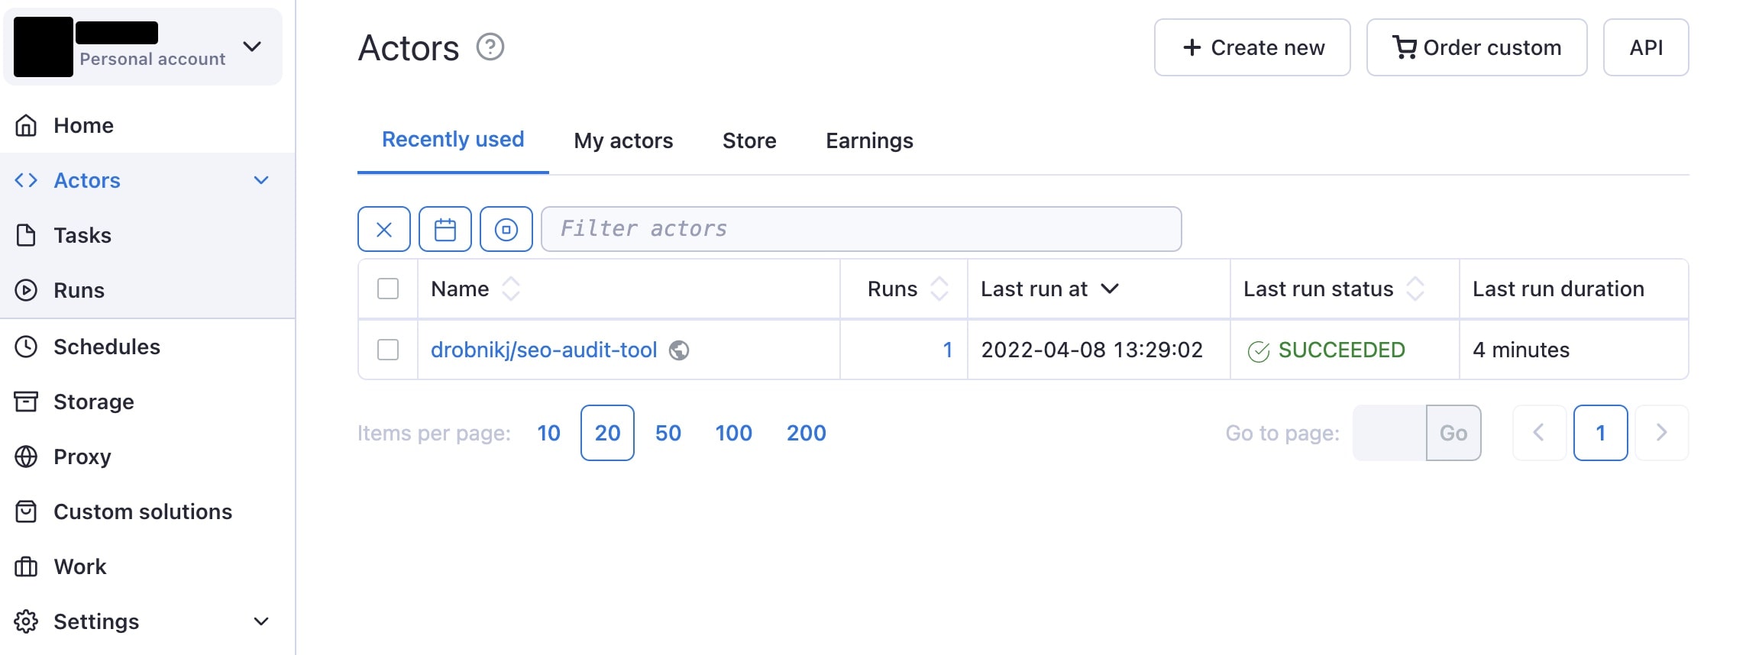Screen dimensions: 1746x655
Task: Collapse the Actors sidebar section chevron
Action: coord(261,180)
